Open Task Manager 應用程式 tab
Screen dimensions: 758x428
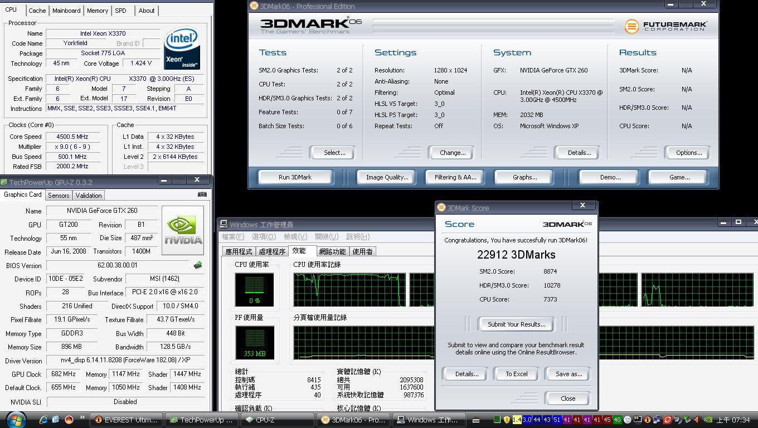point(239,252)
